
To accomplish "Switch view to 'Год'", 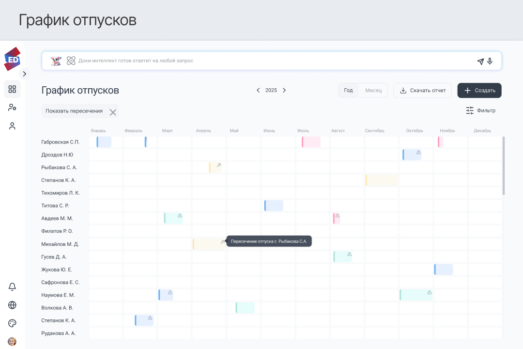I will (x=349, y=91).
